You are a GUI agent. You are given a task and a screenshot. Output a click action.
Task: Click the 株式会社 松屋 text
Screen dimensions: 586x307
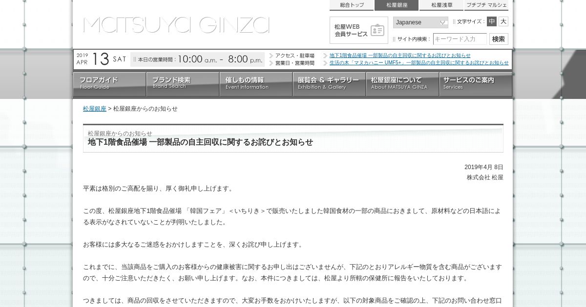[x=484, y=177]
